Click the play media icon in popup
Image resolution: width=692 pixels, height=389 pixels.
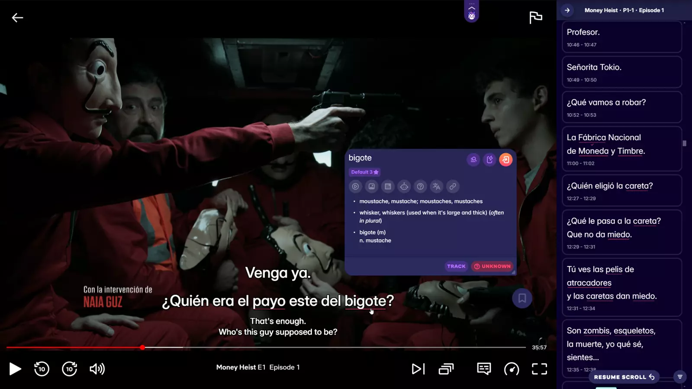pyautogui.click(x=355, y=186)
